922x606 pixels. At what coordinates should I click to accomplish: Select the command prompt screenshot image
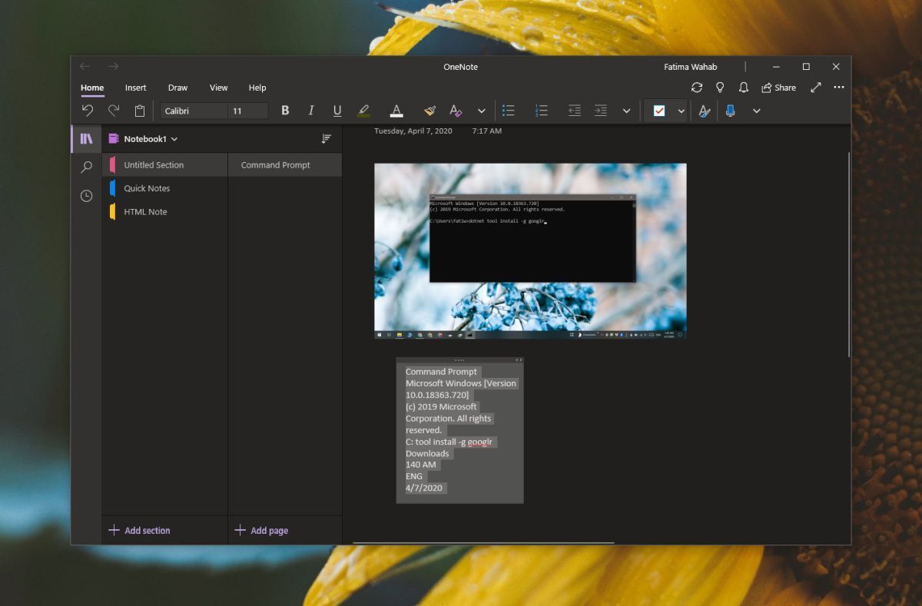530,251
